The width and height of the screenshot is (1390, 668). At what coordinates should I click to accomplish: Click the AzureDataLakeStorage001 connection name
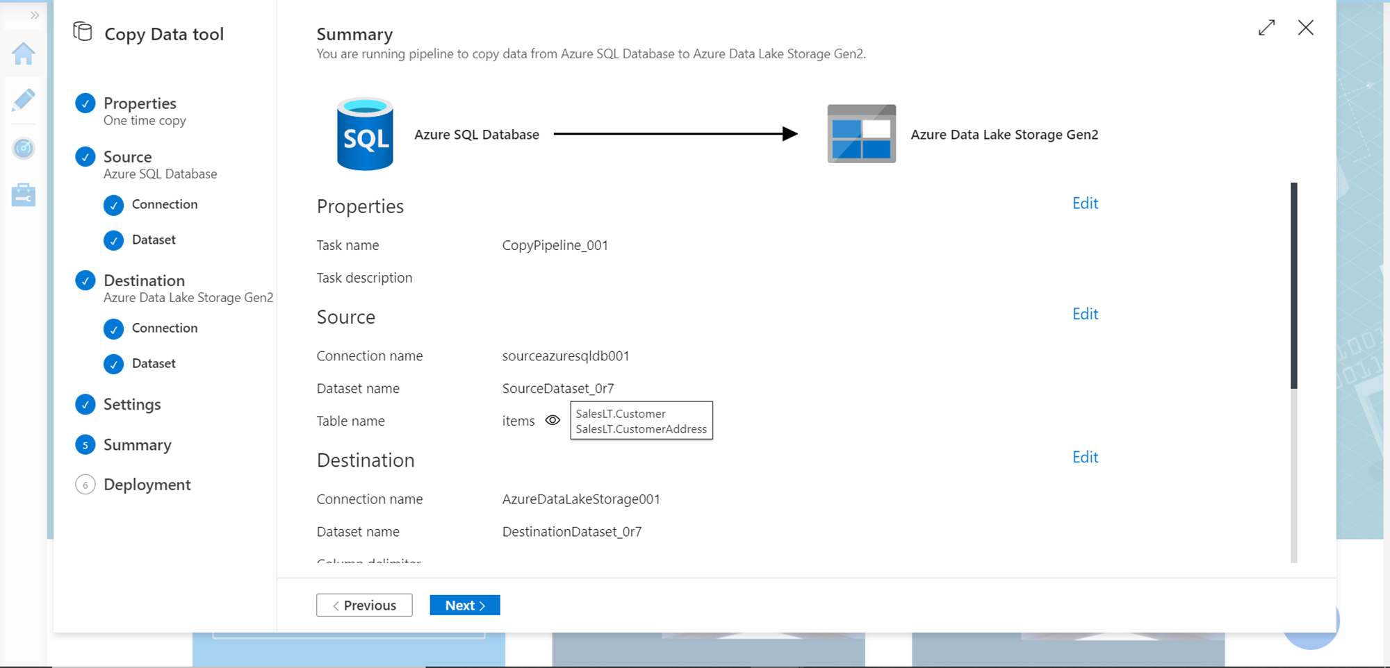coord(581,499)
